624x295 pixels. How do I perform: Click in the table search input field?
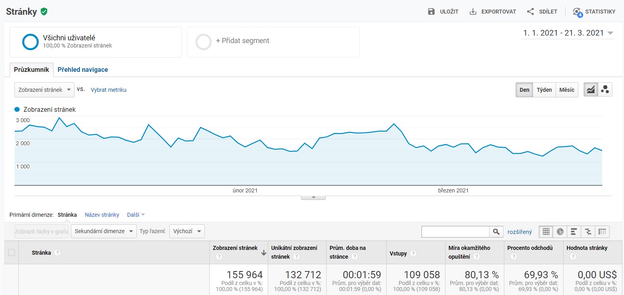point(455,232)
